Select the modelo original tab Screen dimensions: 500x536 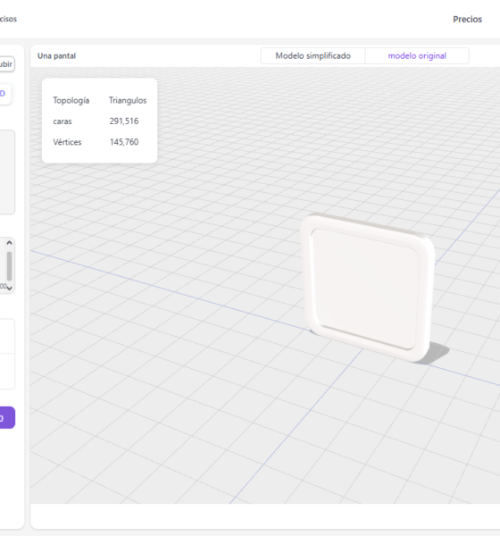(417, 55)
